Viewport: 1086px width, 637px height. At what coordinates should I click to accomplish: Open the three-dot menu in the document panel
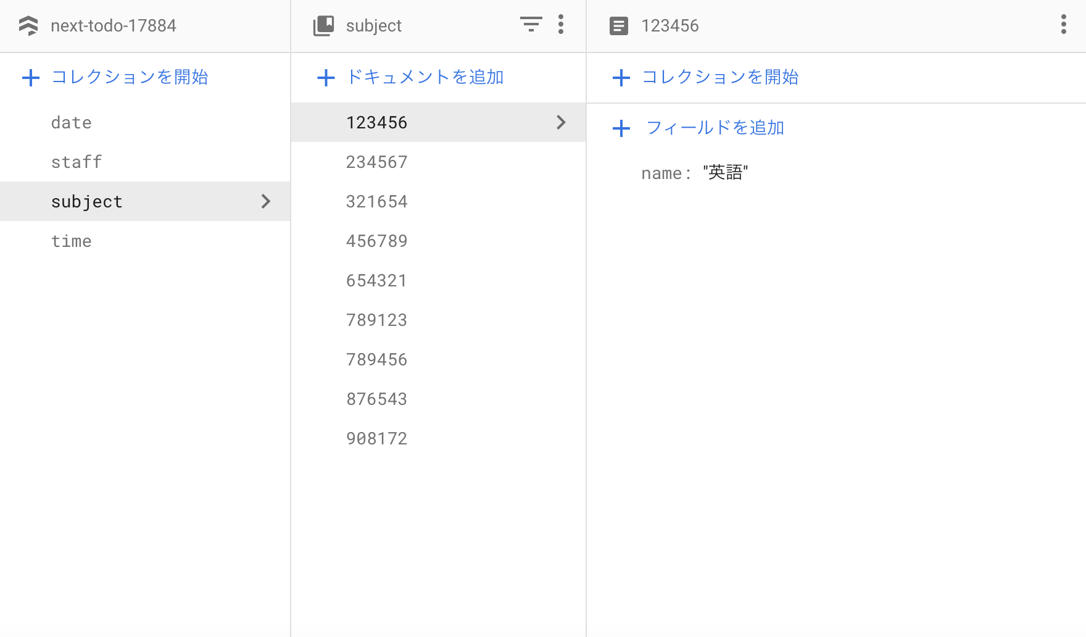tap(1063, 25)
